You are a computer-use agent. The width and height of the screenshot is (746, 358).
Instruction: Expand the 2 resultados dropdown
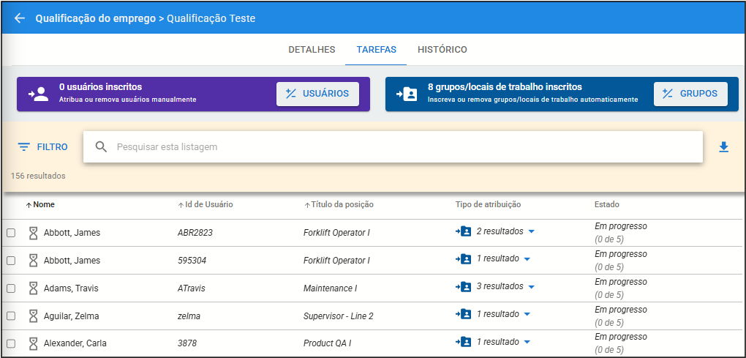click(x=532, y=231)
